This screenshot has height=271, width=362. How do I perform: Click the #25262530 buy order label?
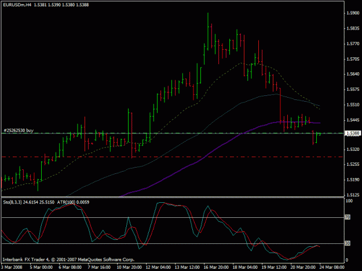click(19, 131)
